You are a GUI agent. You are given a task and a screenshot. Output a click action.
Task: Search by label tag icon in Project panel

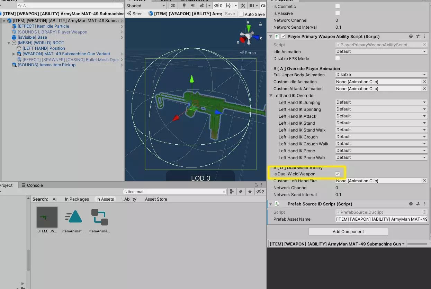pyautogui.click(x=241, y=192)
